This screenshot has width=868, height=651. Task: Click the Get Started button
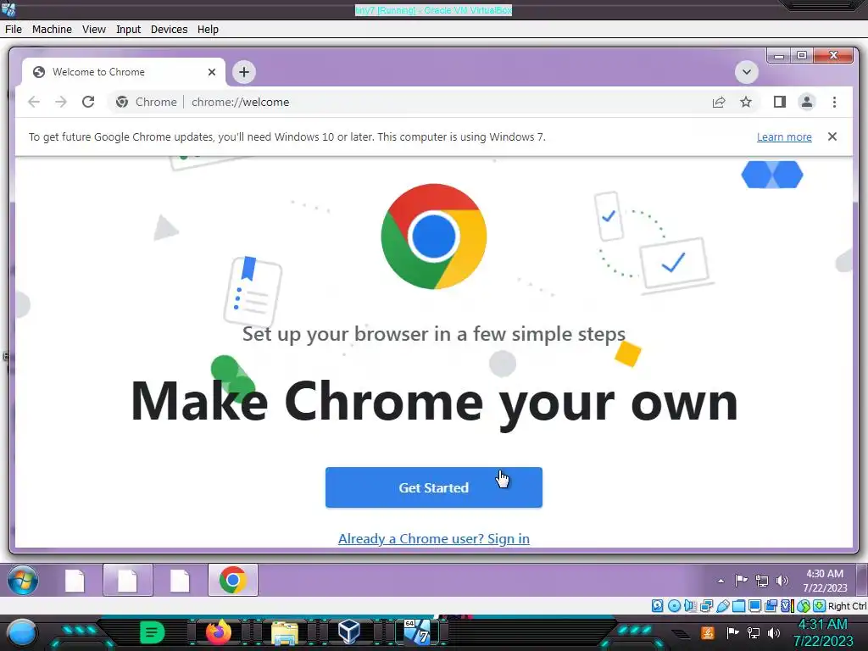433,487
